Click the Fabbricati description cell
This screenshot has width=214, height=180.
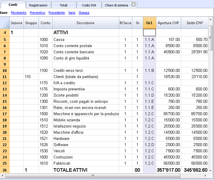[86, 163]
